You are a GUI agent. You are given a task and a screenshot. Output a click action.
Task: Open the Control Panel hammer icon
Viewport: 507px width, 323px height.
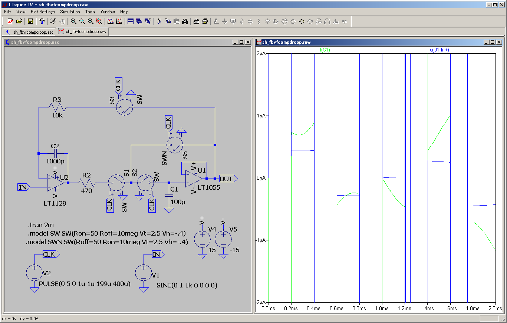click(42, 21)
